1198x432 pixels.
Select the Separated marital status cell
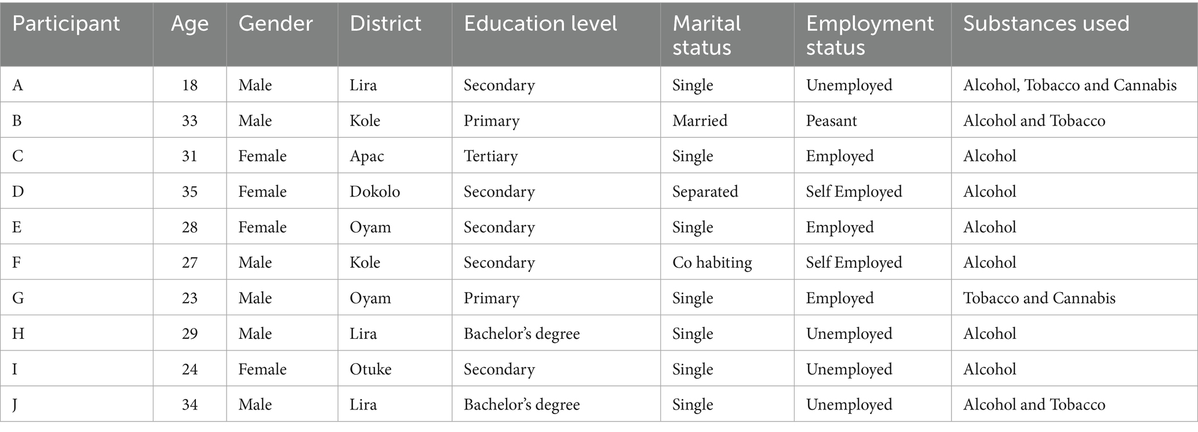point(705,191)
